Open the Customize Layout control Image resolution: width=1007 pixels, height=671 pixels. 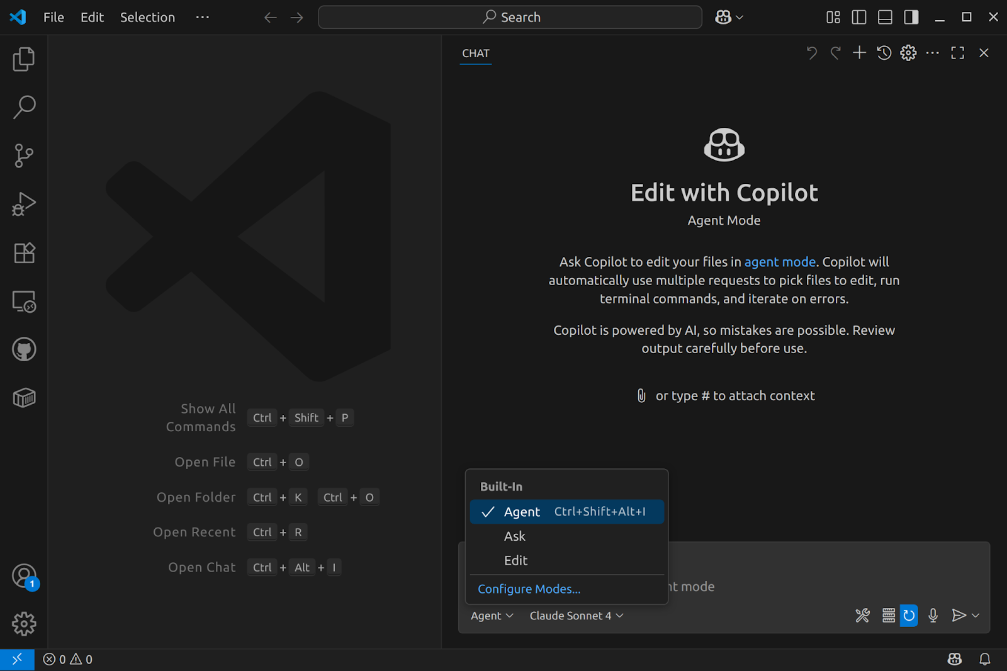[x=833, y=17]
